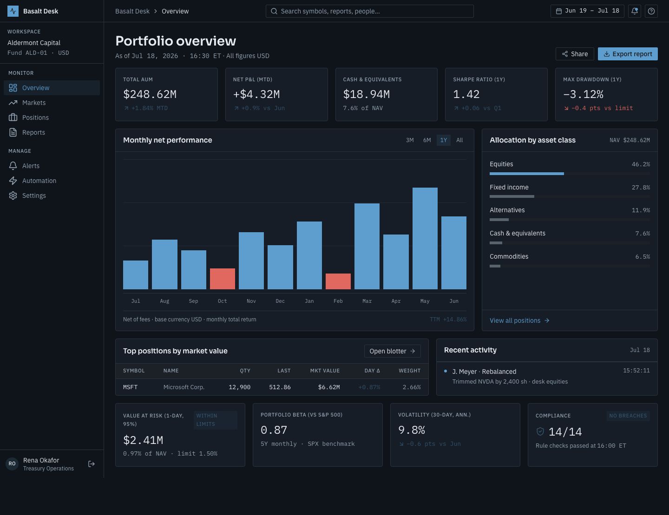Click the Net P&L +$4.32M value
Image resolution: width=669 pixels, height=515 pixels.
pyautogui.click(x=256, y=94)
